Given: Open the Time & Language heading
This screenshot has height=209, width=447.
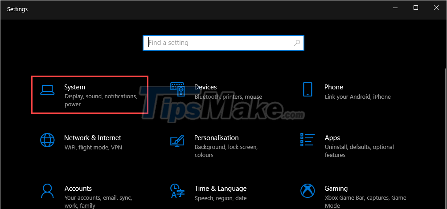Looking at the screenshot, I should click(x=220, y=189).
